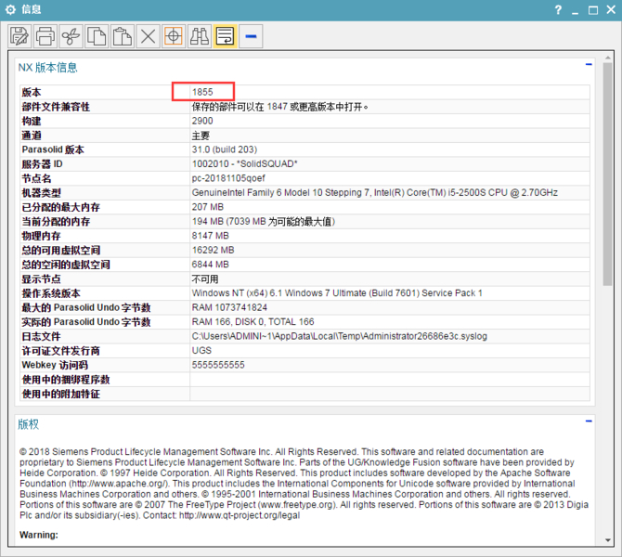Click the 1855 version value cell

click(203, 92)
